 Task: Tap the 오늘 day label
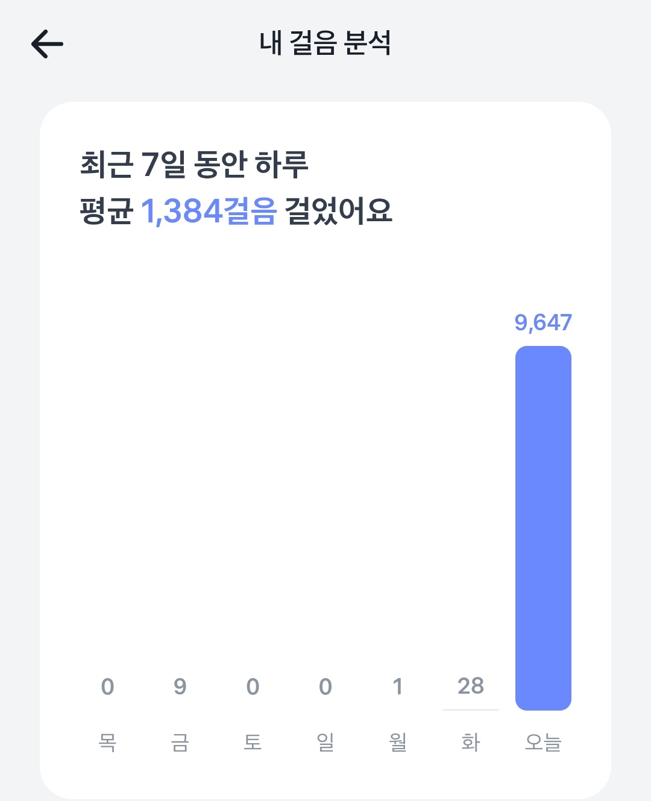pos(543,742)
